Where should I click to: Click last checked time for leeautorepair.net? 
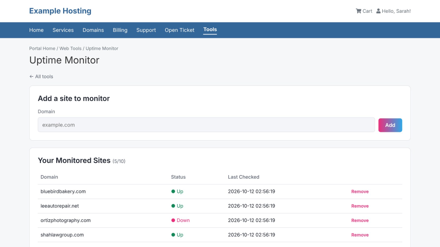pyautogui.click(x=252, y=206)
